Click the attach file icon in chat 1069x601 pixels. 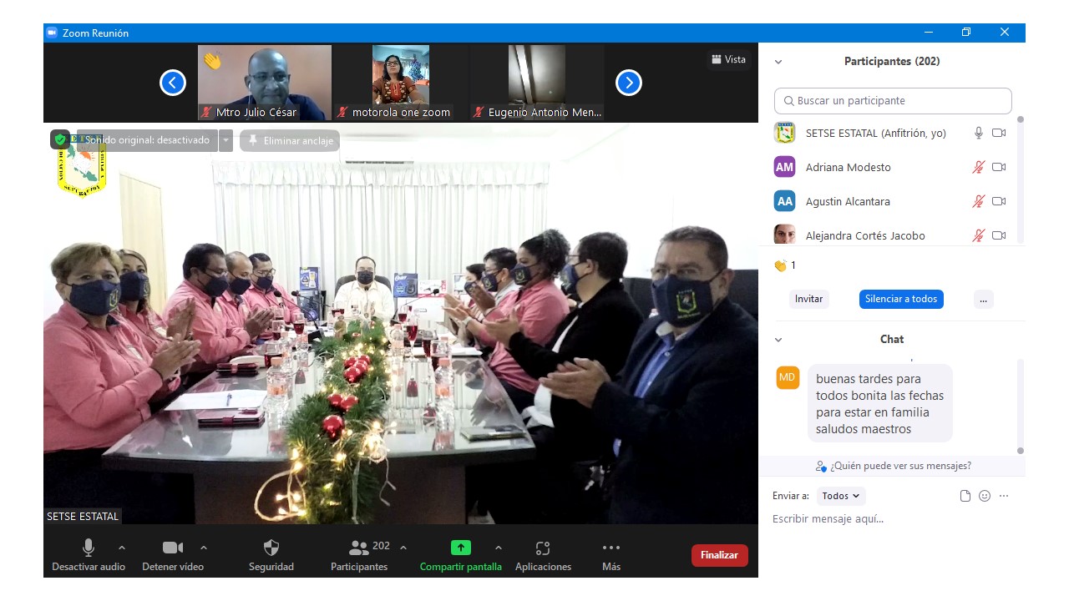965,496
